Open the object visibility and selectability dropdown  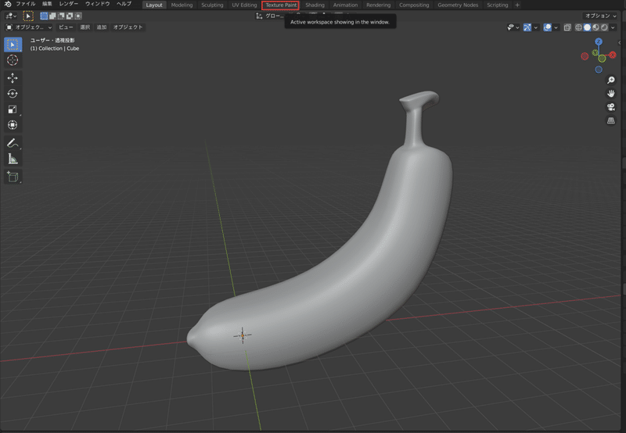(x=513, y=27)
